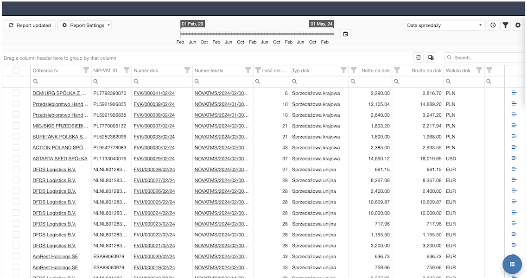Select the ASTARTA SEED SPÓŁKA row checkbox
527x278 pixels.
(16, 158)
